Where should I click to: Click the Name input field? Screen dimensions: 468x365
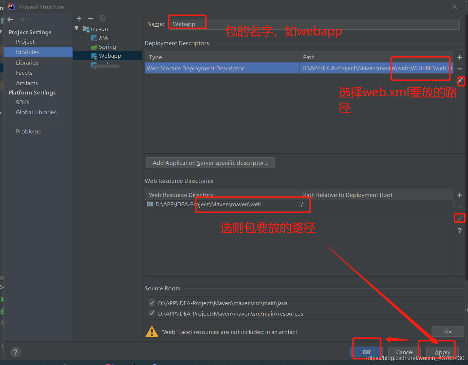pos(314,24)
